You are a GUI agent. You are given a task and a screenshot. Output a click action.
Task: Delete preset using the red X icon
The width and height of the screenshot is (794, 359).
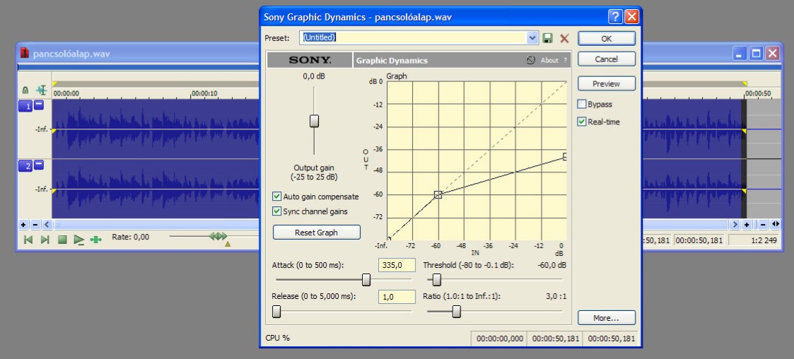coord(564,38)
